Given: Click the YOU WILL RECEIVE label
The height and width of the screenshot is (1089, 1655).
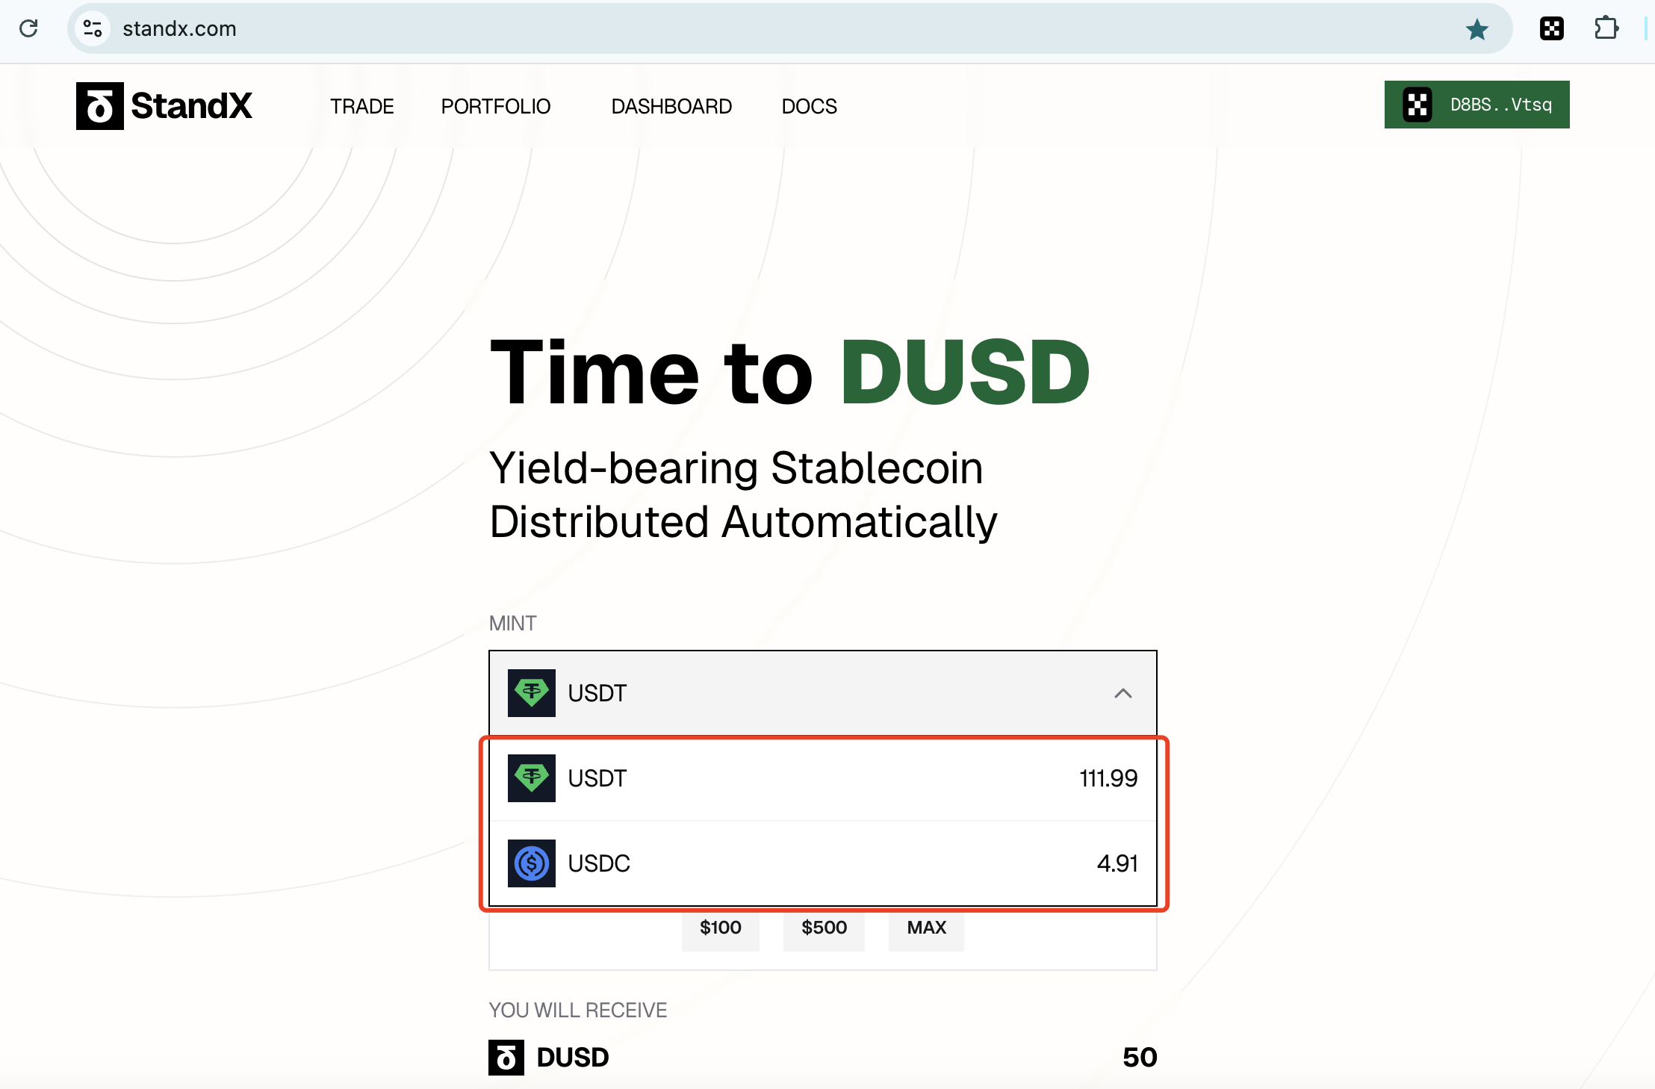Looking at the screenshot, I should click(x=578, y=1011).
